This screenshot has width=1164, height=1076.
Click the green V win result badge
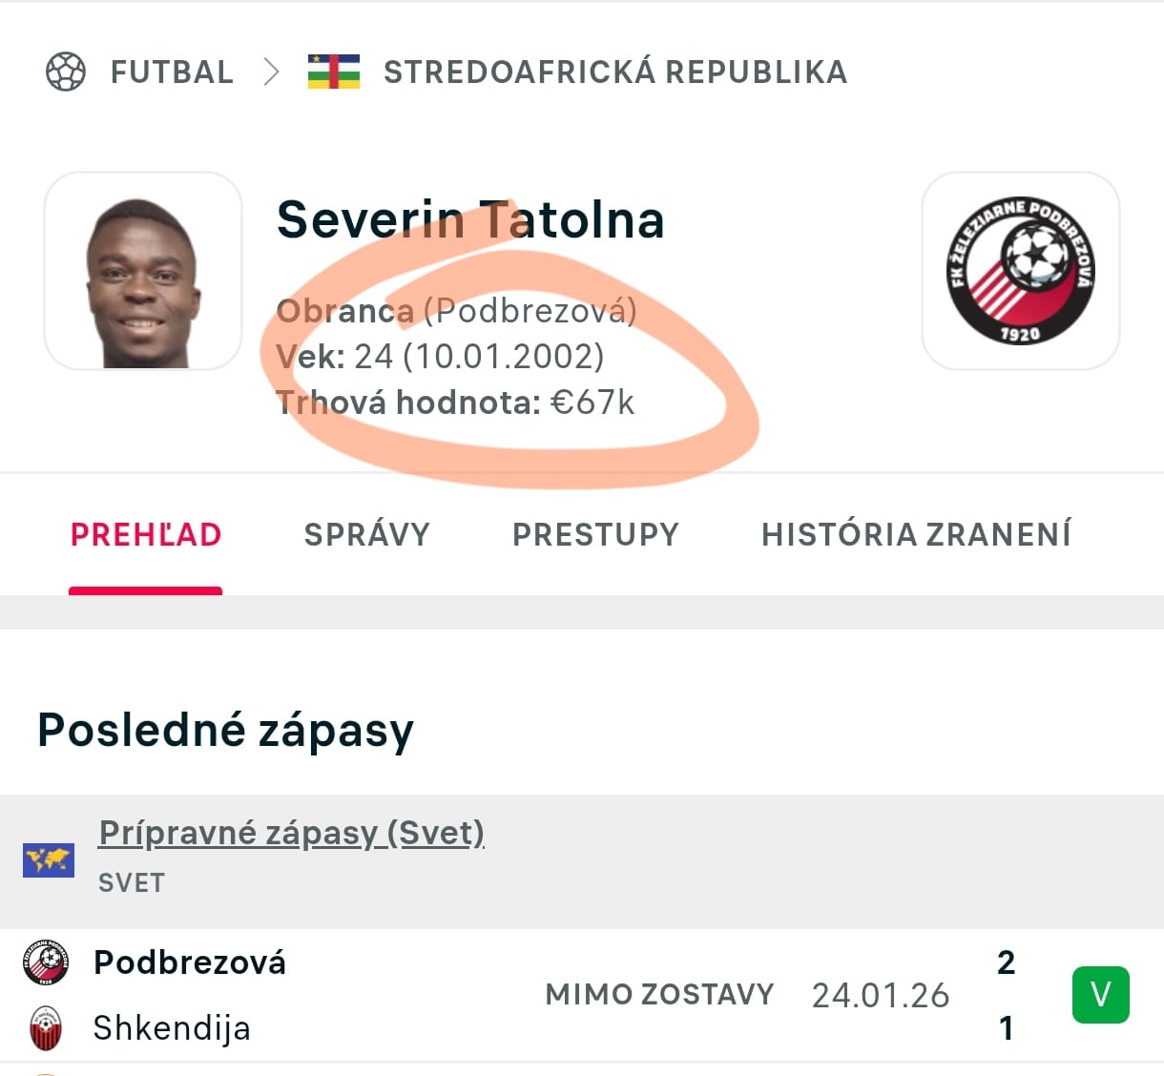[1100, 995]
